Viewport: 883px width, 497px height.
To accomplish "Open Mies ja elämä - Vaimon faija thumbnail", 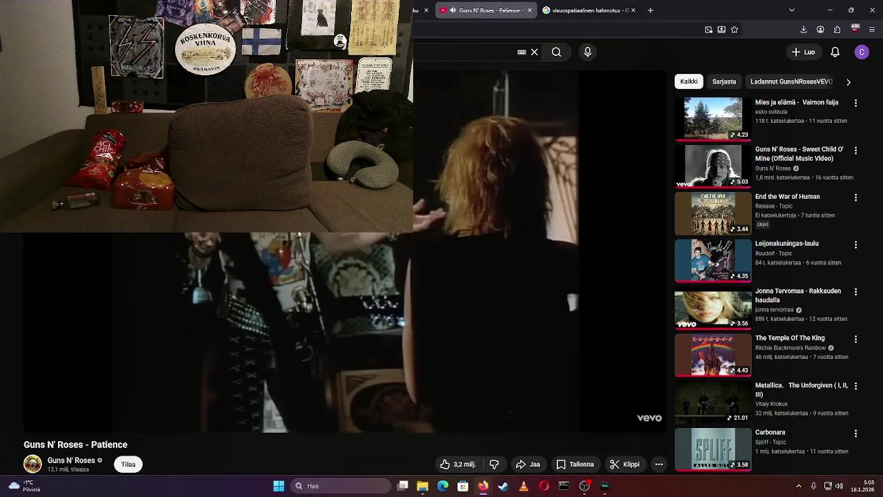I will coord(713,119).
